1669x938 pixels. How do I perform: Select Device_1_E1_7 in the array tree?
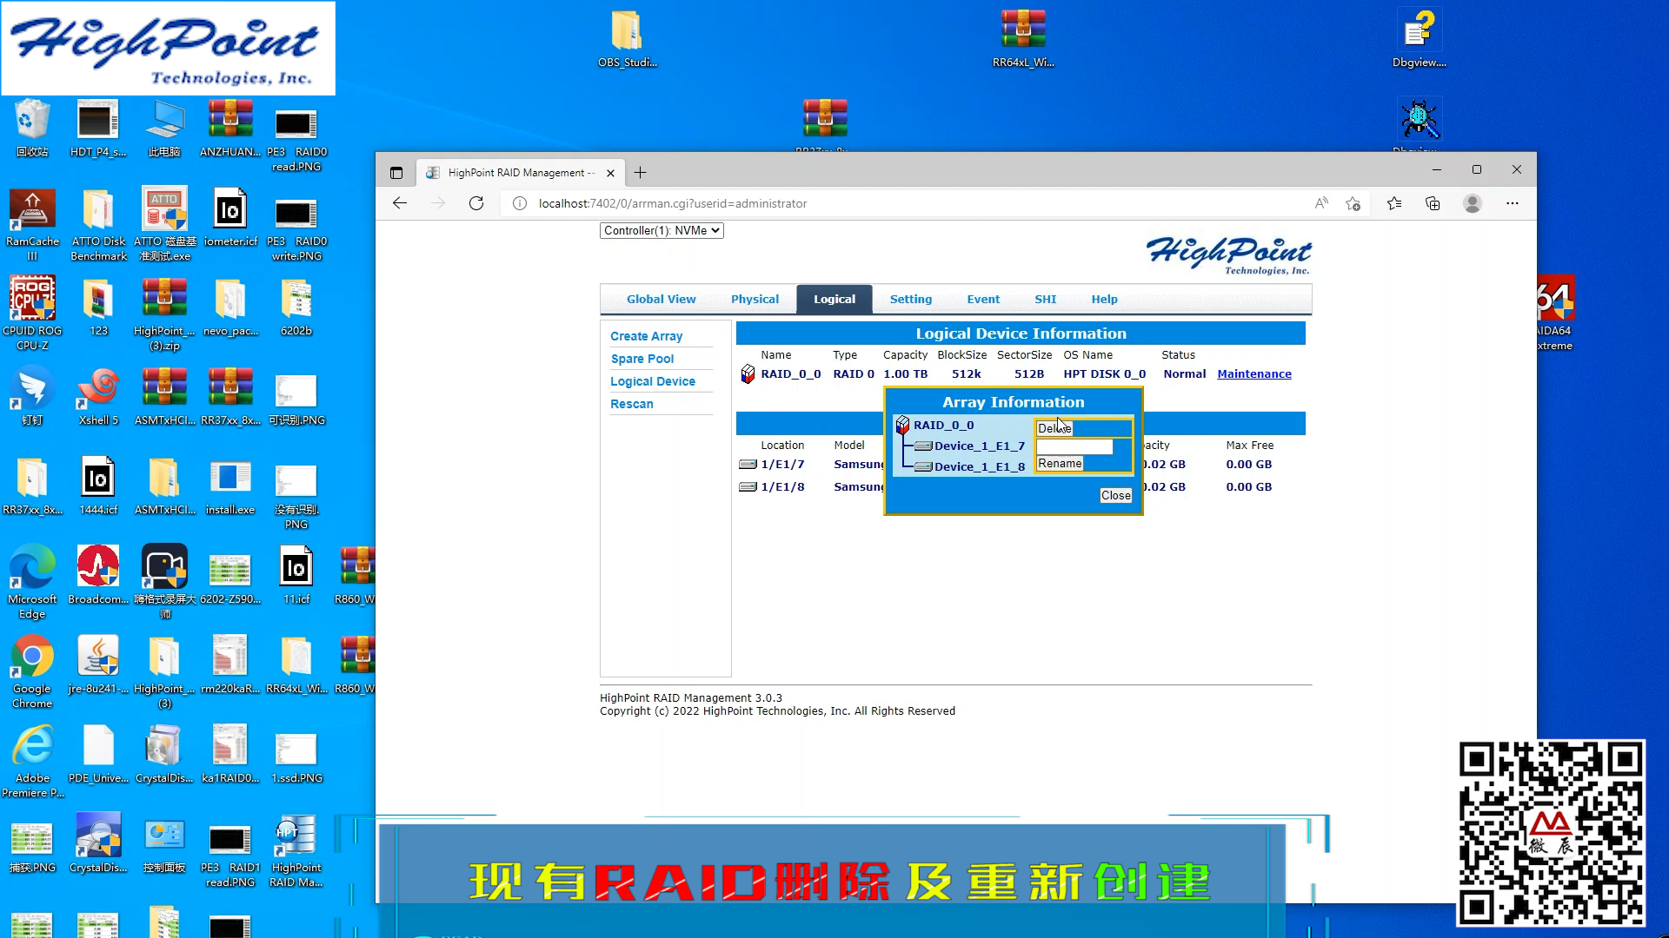(x=979, y=446)
